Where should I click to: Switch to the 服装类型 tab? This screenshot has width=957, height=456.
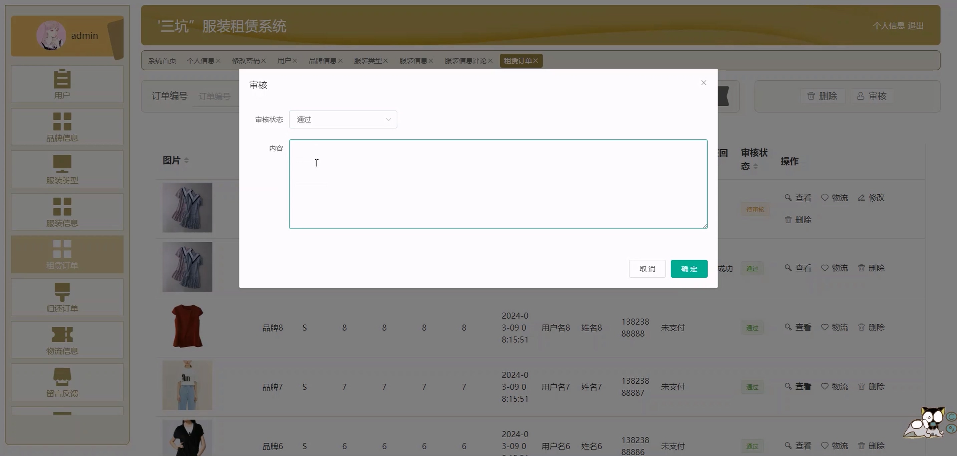point(368,61)
